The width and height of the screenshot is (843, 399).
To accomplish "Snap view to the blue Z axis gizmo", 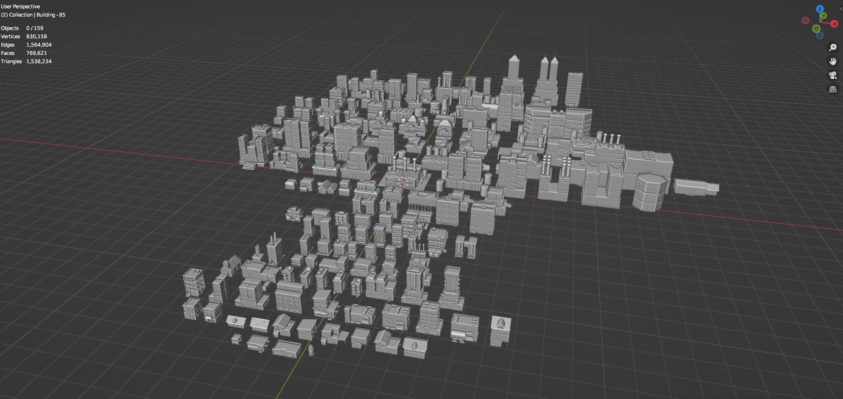I will (x=819, y=9).
